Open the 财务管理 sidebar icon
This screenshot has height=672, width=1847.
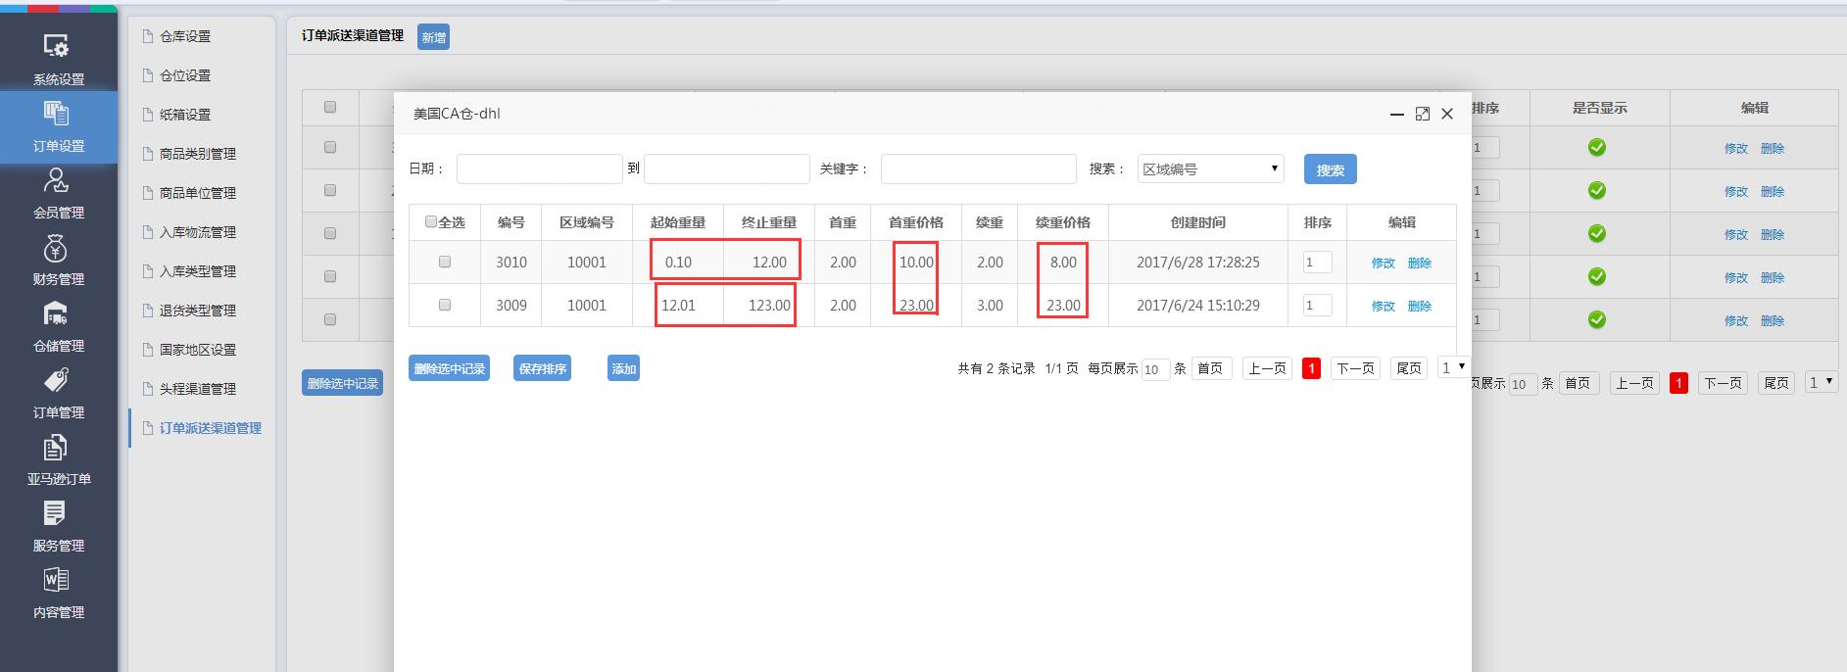[57, 247]
